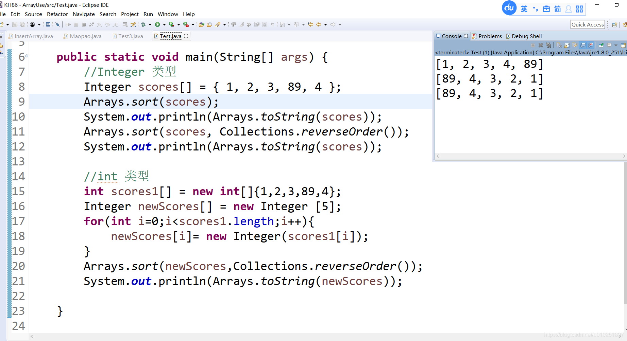Image resolution: width=627 pixels, height=341 pixels.
Task: Toggle Show Console When Standard Out Changes
Action: click(x=582, y=45)
